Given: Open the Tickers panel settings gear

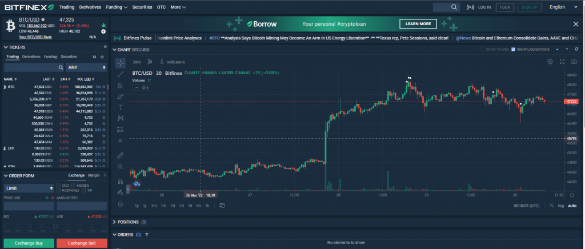Looking at the screenshot, I should [x=106, y=47].
